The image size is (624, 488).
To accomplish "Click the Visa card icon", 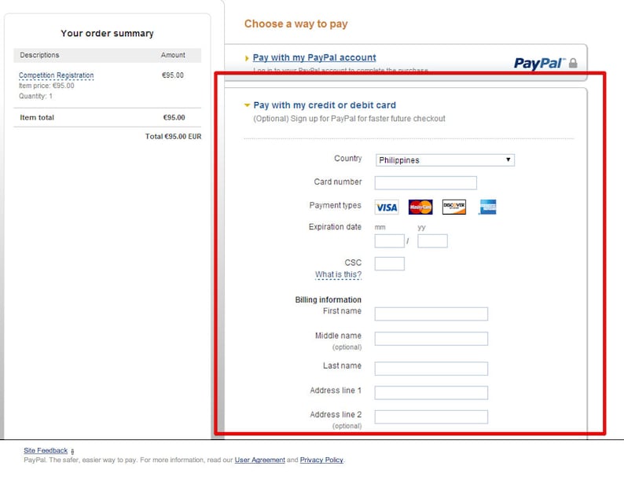I will pyautogui.click(x=387, y=207).
